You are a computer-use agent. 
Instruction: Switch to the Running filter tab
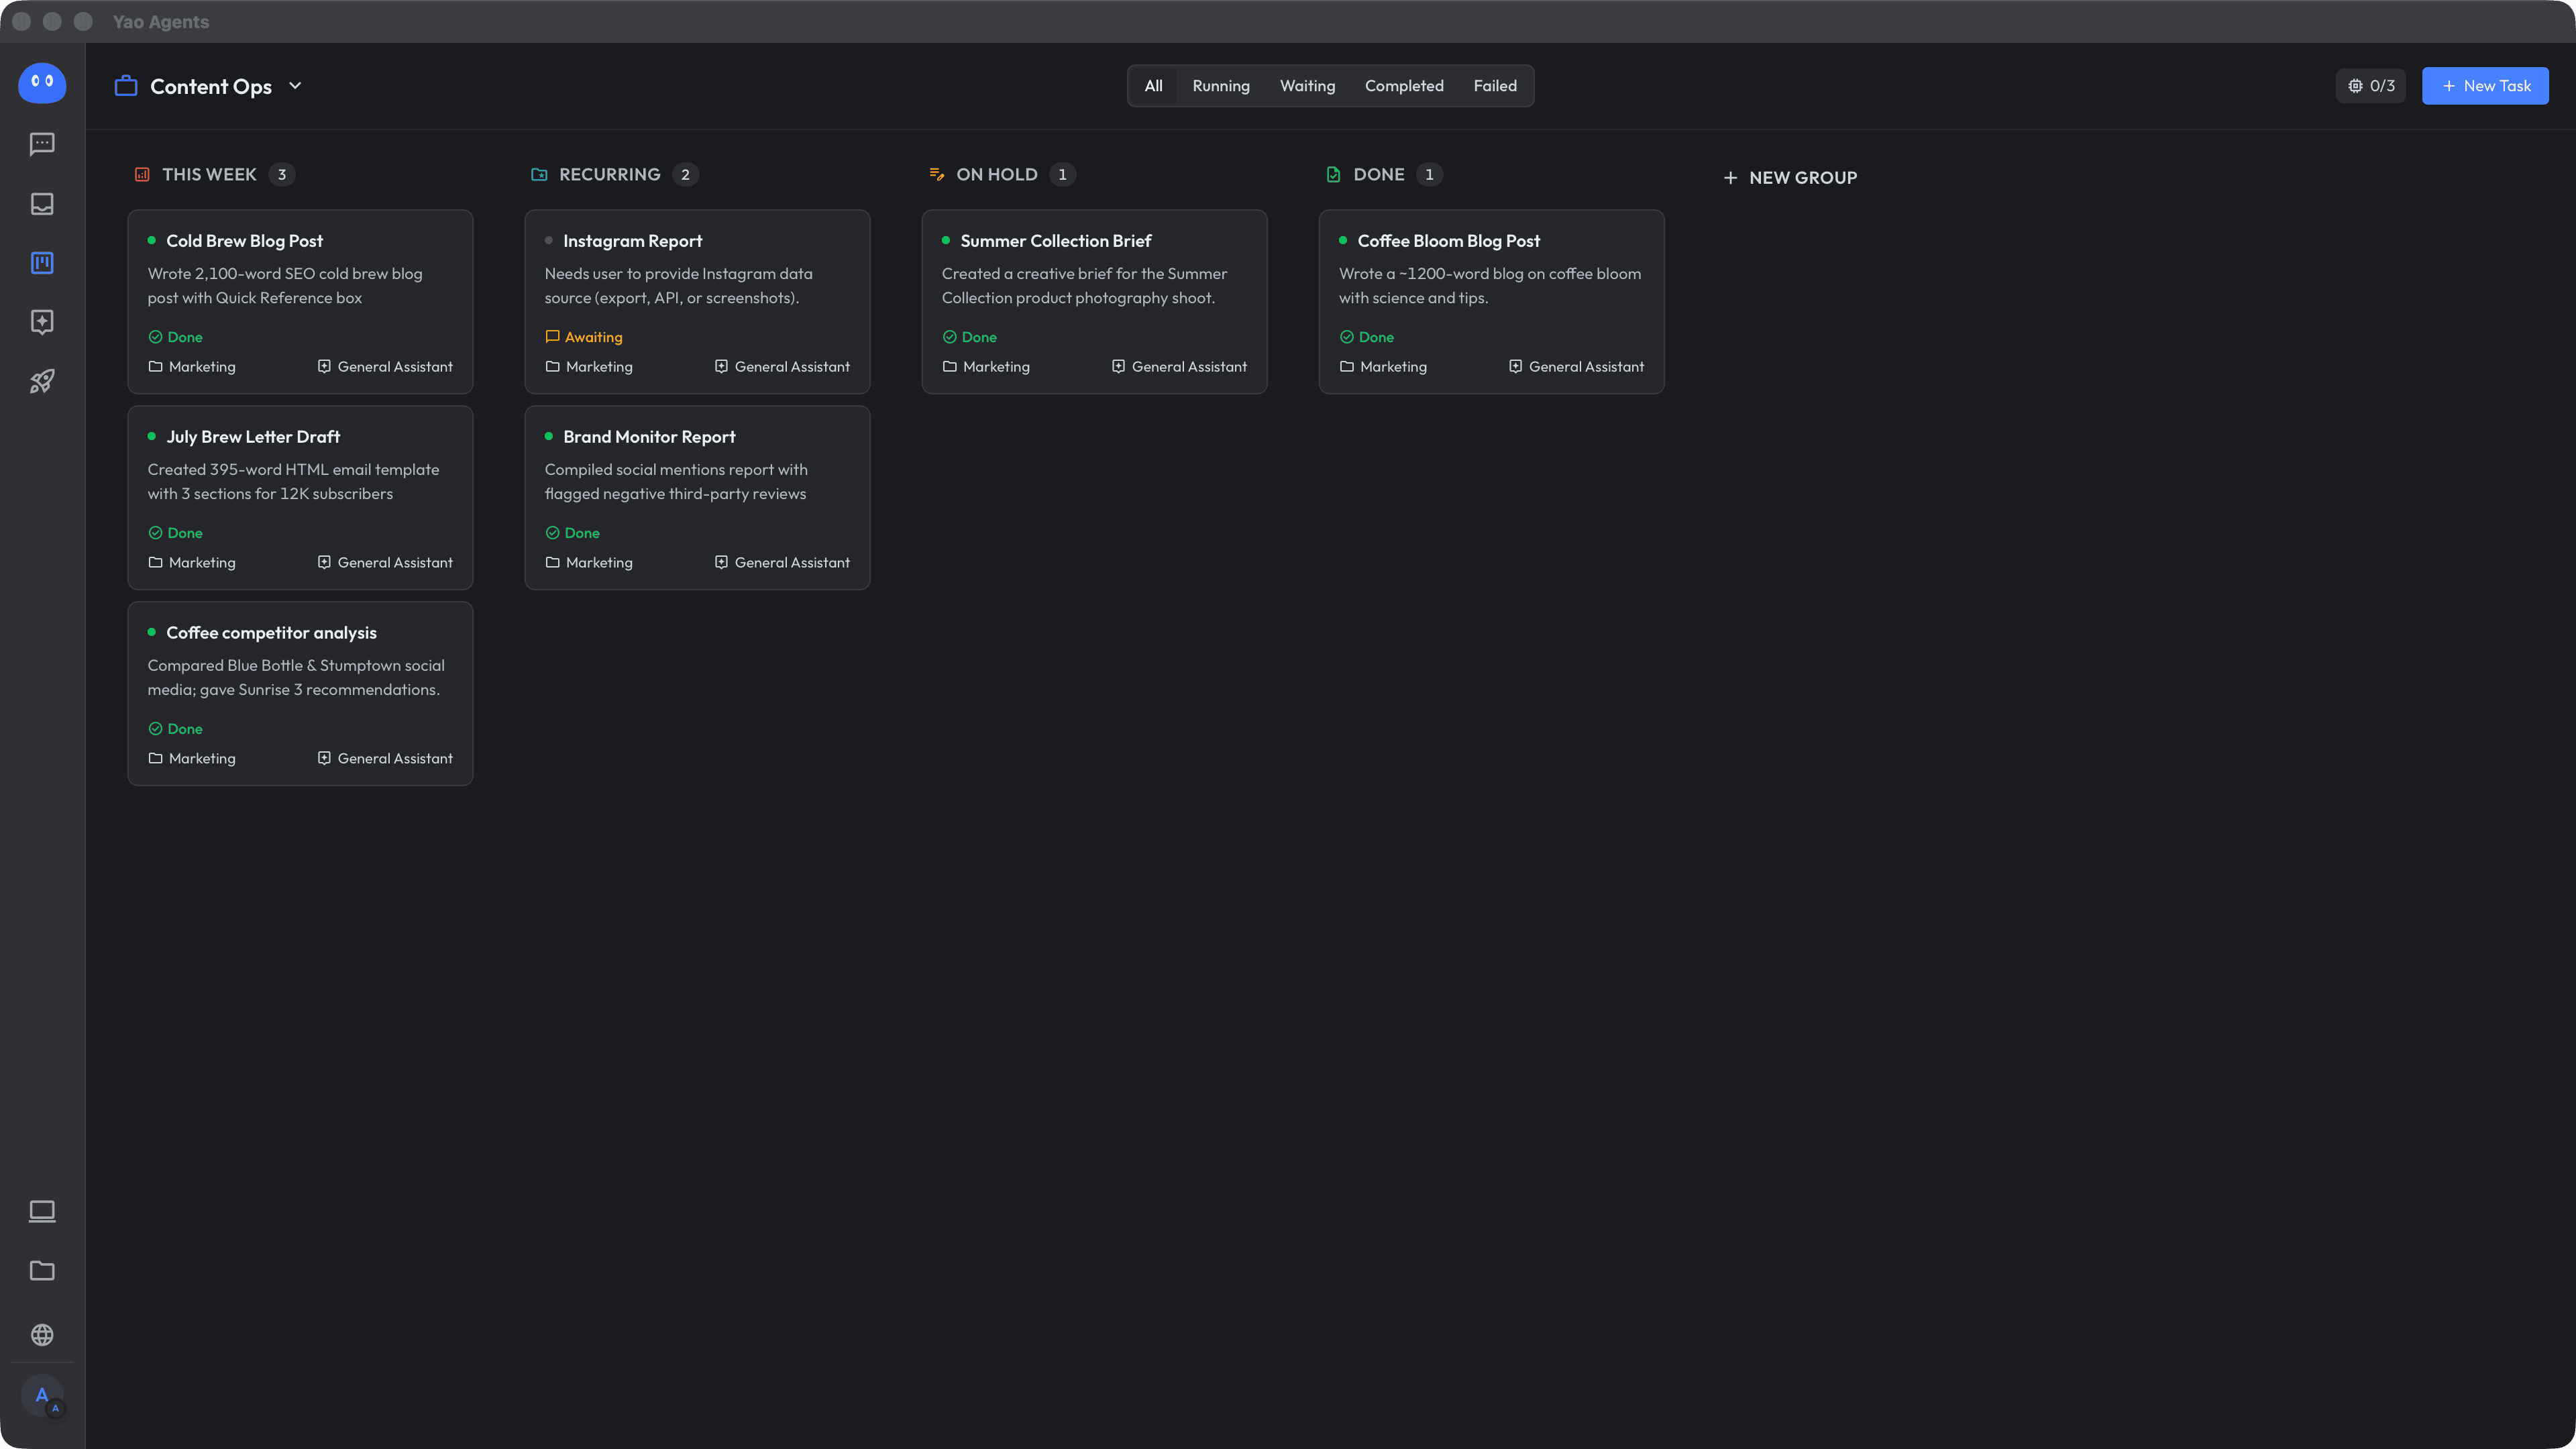pyautogui.click(x=1221, y=86)
